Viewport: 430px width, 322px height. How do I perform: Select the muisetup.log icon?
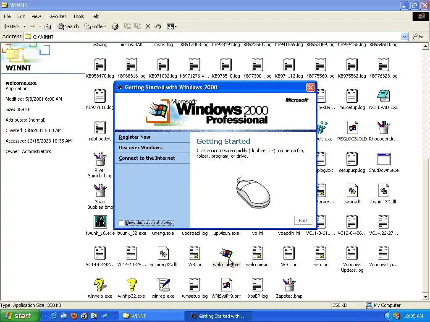[352, 96]
